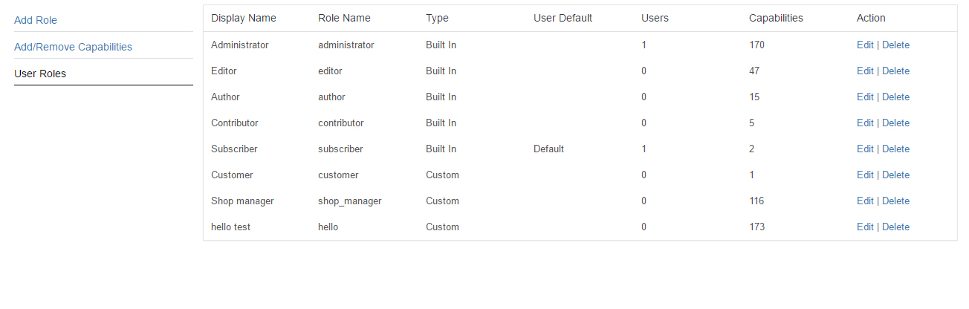969x309 pixels.
Task: Click the Custom type of Customer row
Action: click(x=442, y=175)
